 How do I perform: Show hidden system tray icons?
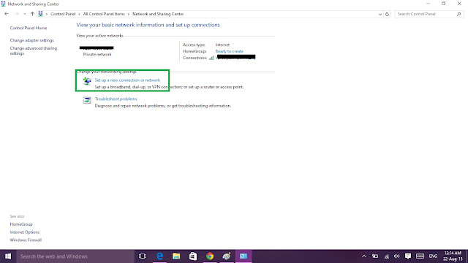point(364,256)
